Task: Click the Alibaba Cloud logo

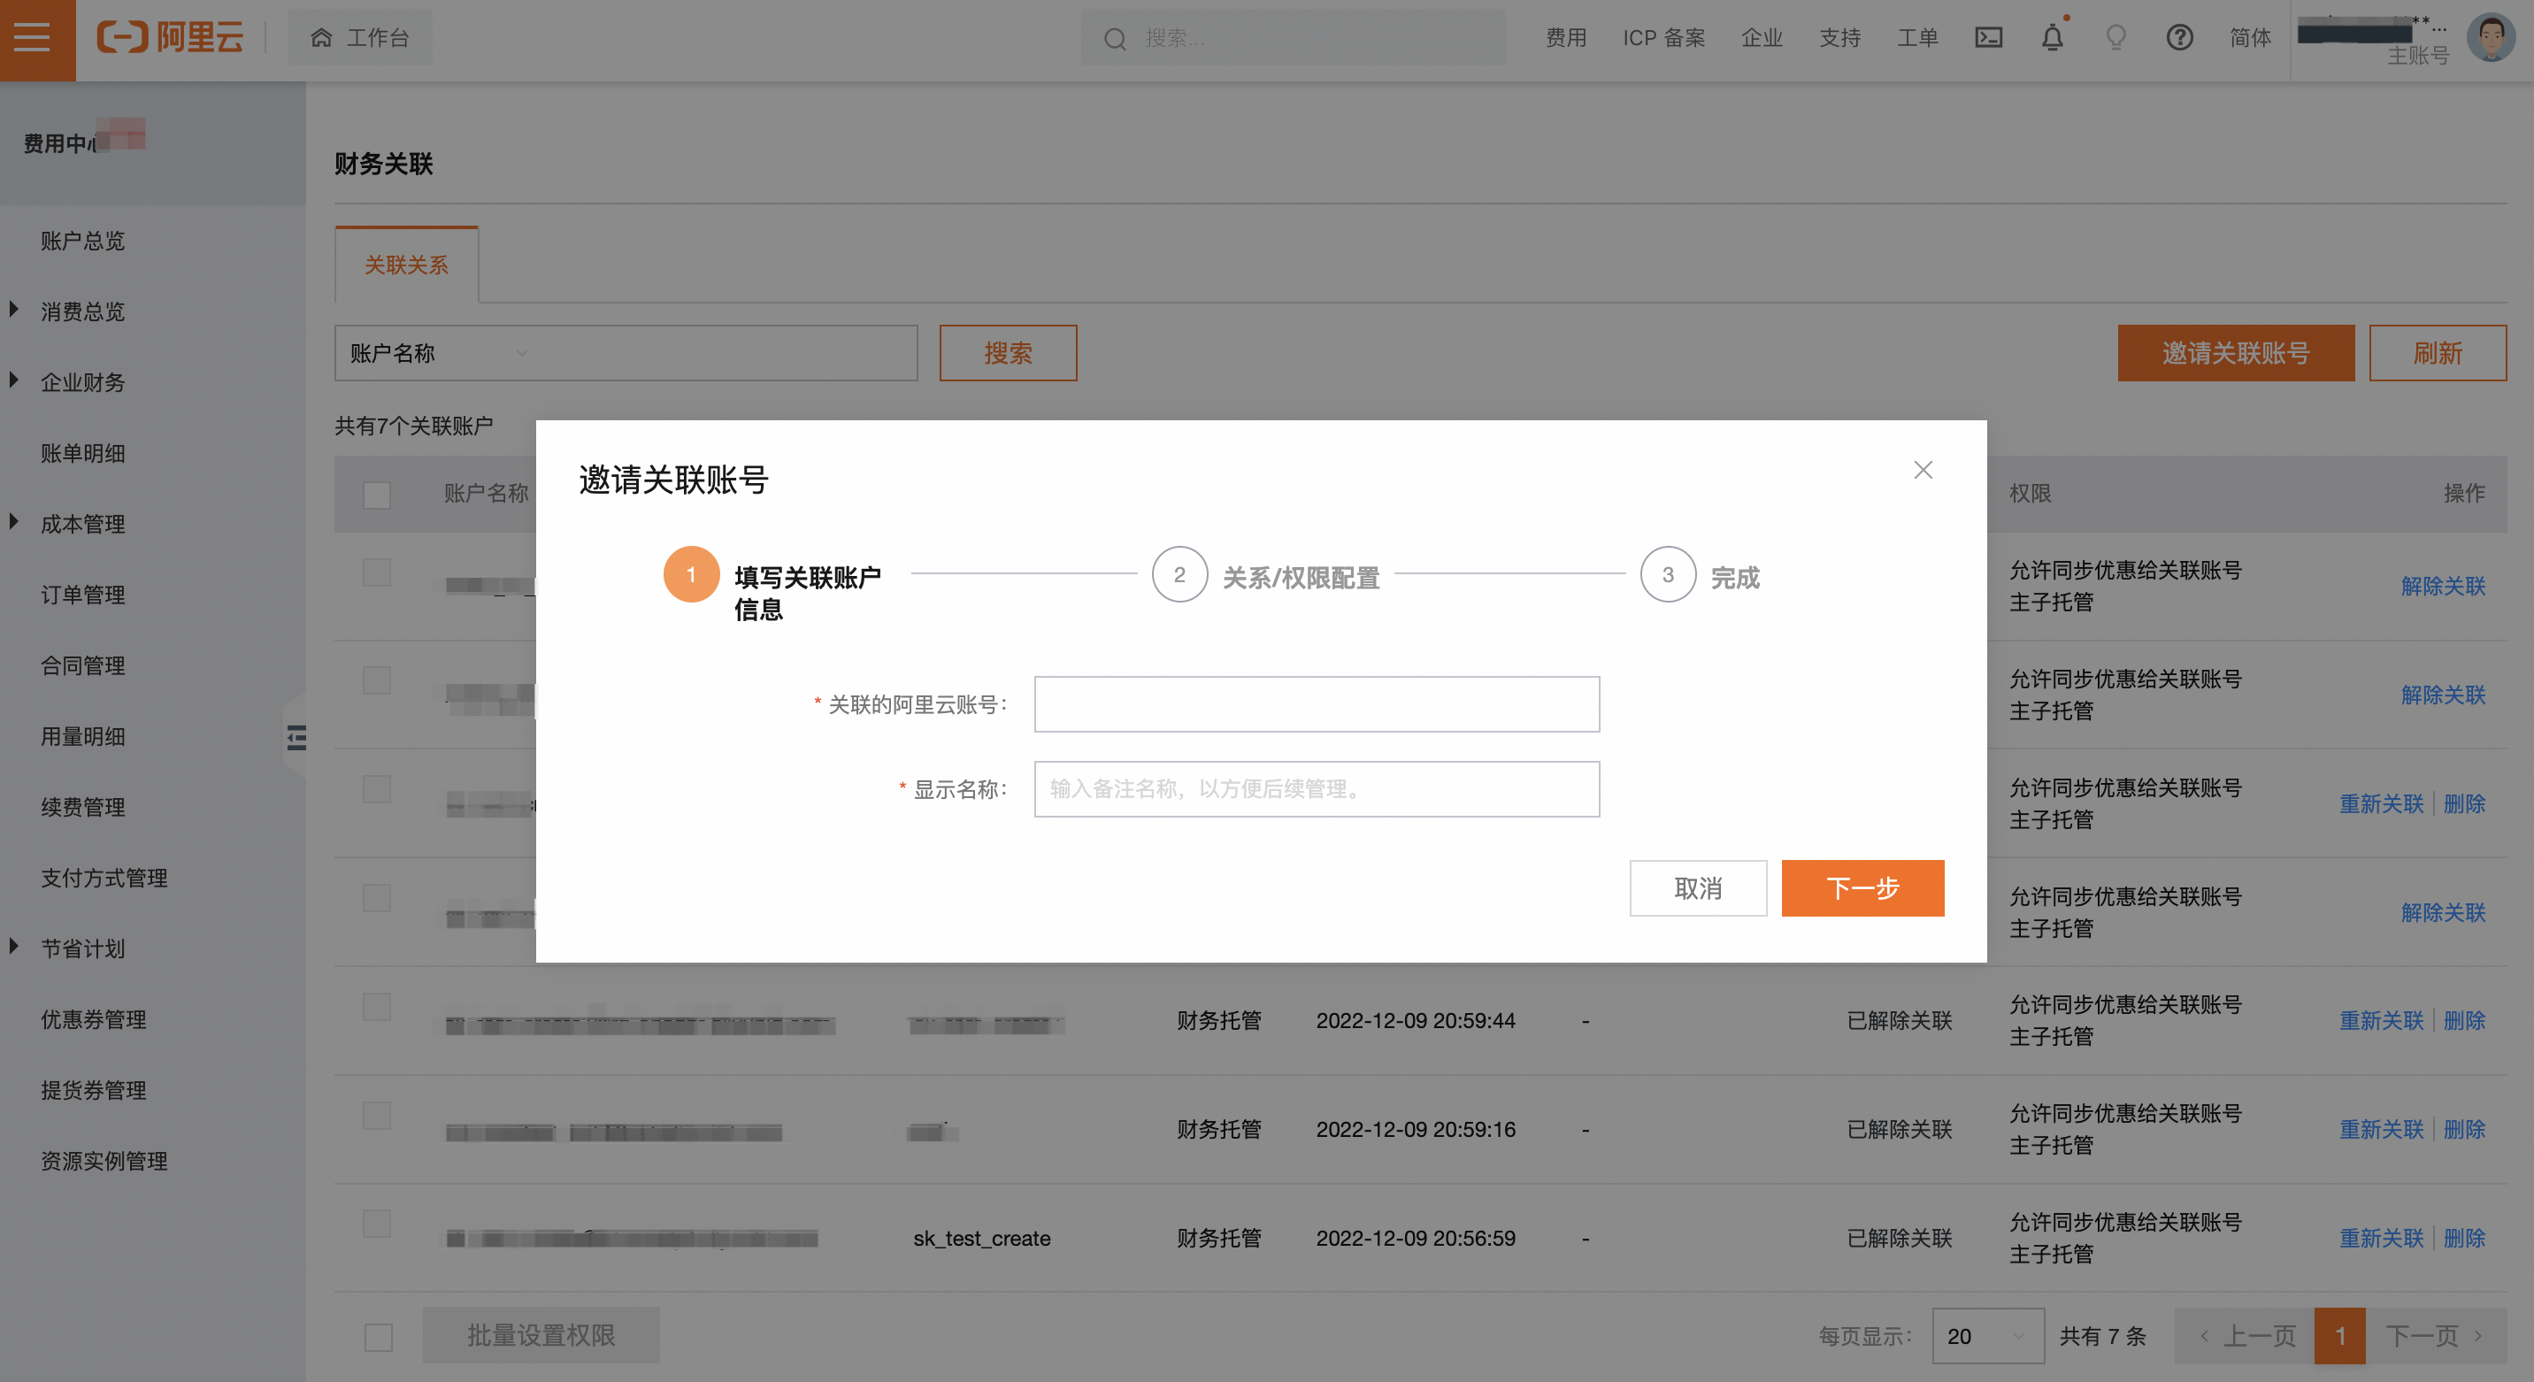Action: 170,38
